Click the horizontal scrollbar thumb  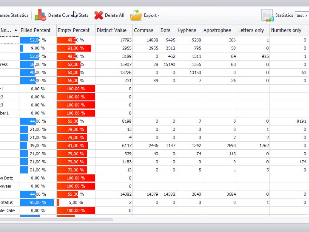[56, 220]
